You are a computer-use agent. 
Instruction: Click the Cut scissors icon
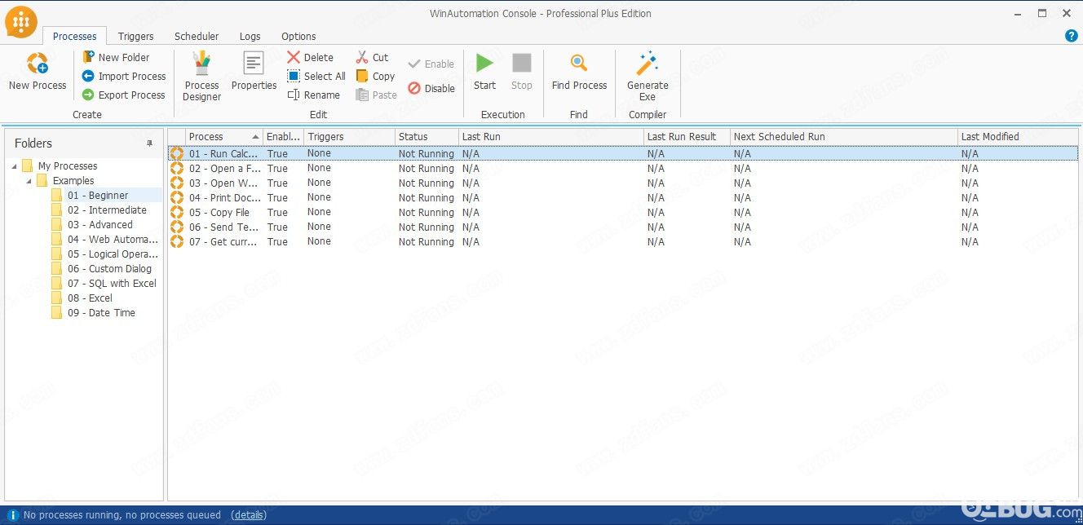(x=362, y=57)
